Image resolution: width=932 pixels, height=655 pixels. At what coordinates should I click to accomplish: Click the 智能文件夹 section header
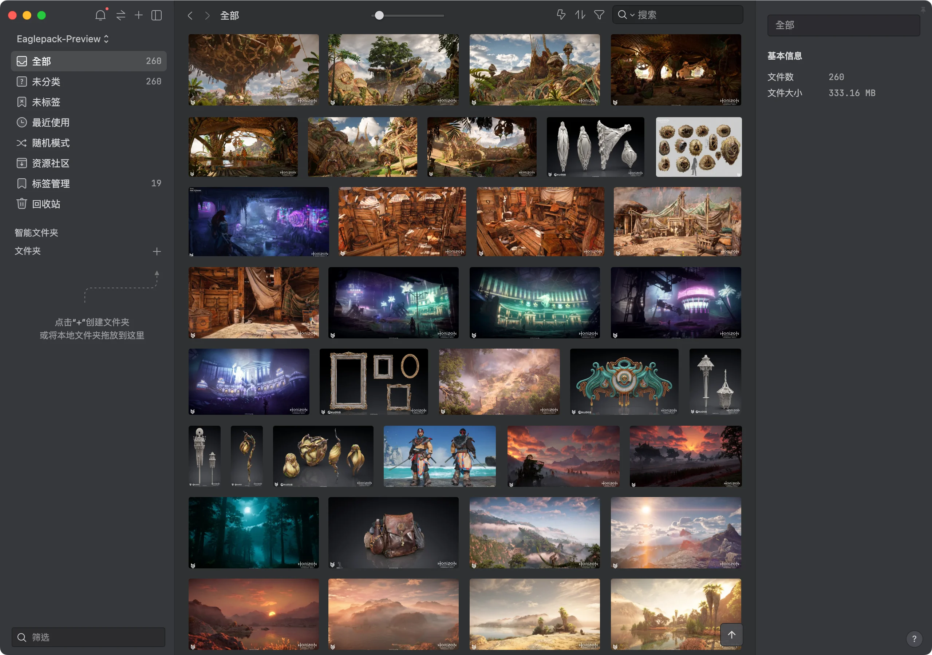(36, 233)
